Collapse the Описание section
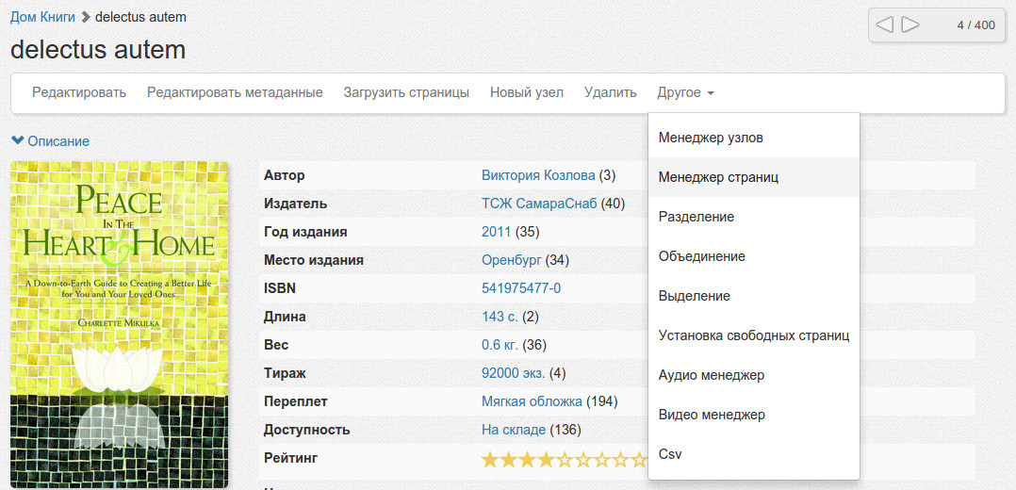This screenshot has height=490, width=1016. coord(50,141)
